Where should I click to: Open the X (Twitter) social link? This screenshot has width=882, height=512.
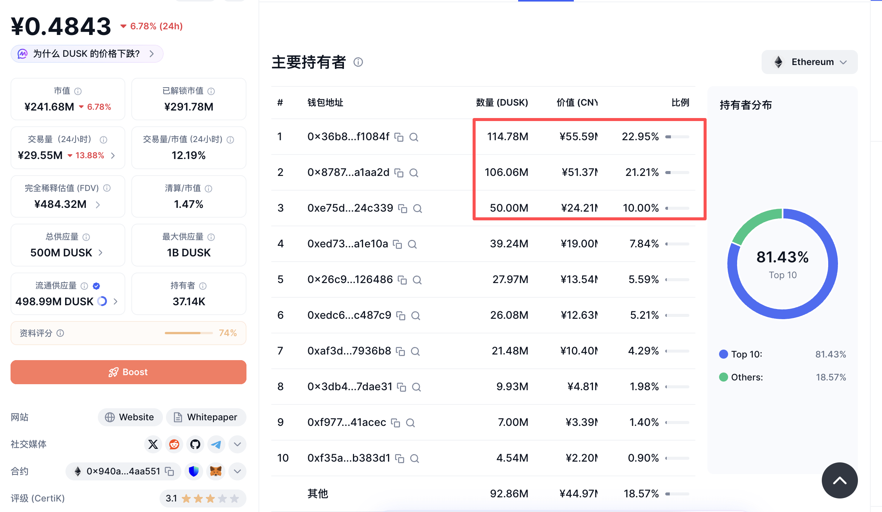(153, 444)
